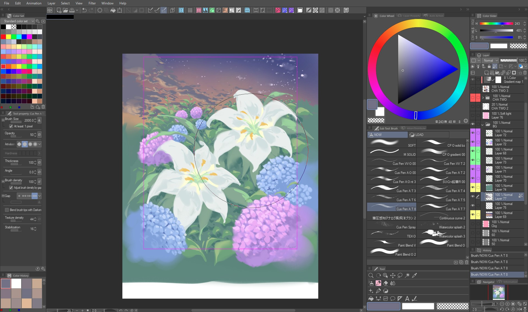This screenshot has height=312, width=528.
Task: Select the Airbrush tool
Action: pos(371,283)
